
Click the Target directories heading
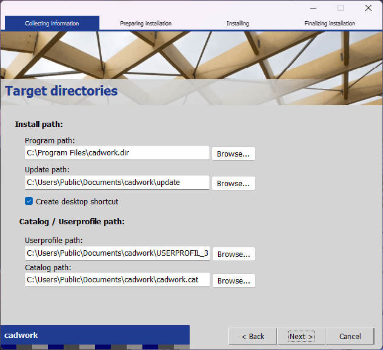pos(61,91)
